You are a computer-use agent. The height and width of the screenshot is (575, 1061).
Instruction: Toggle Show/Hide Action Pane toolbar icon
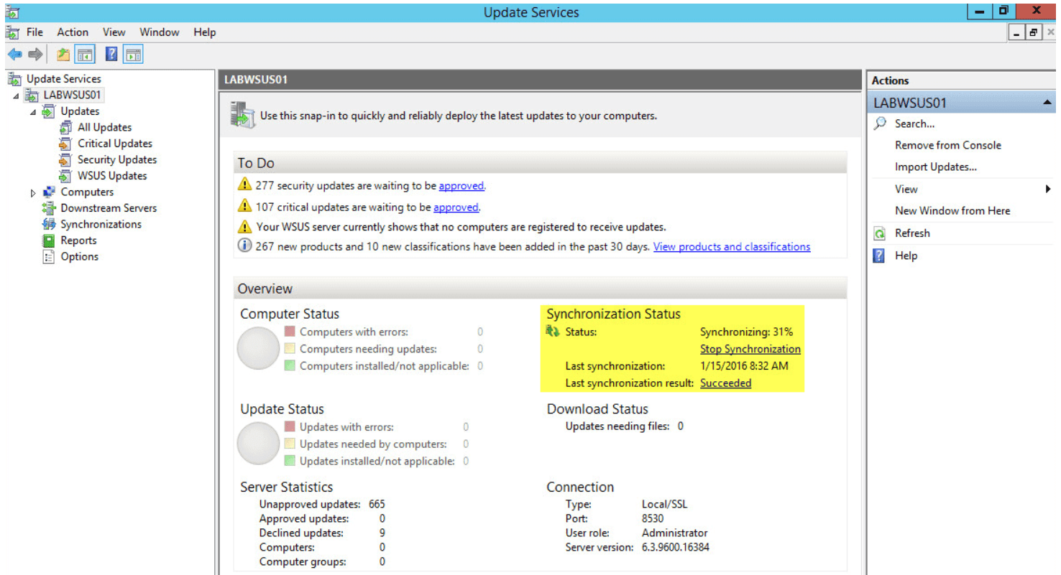tap(133, 54)
